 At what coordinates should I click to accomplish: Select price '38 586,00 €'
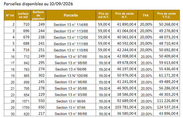point(127,94)
